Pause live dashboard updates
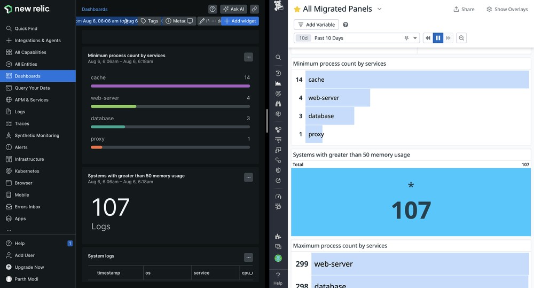This screenshot has width=534, height=288. click(x=438, y=38)
